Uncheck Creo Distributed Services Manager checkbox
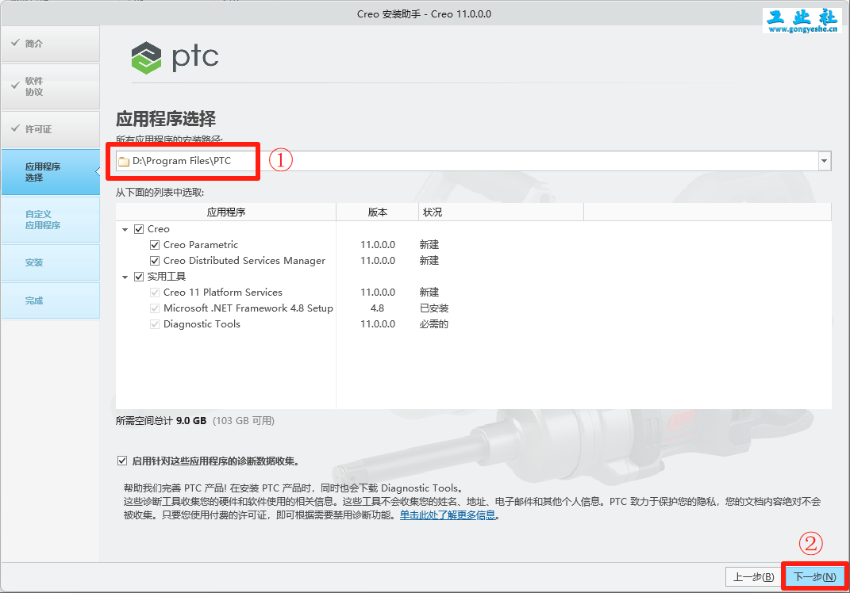 click(x=155, y=261)
